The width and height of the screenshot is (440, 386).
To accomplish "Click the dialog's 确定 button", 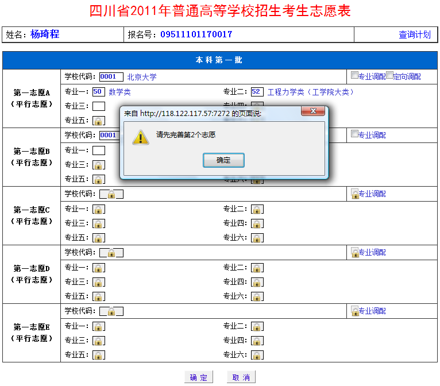I will [223, 160].
